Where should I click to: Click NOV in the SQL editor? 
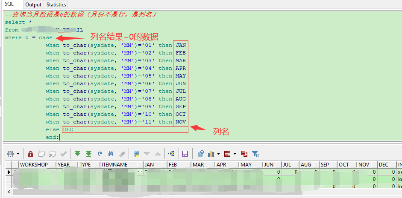pyautogui.click(x=181, y=122)
